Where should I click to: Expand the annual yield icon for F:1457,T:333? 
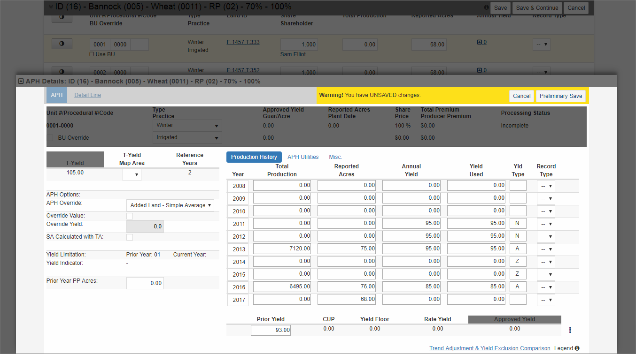(479, 42)
